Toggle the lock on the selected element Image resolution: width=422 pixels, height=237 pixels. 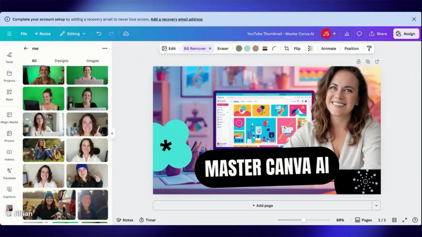358,62
